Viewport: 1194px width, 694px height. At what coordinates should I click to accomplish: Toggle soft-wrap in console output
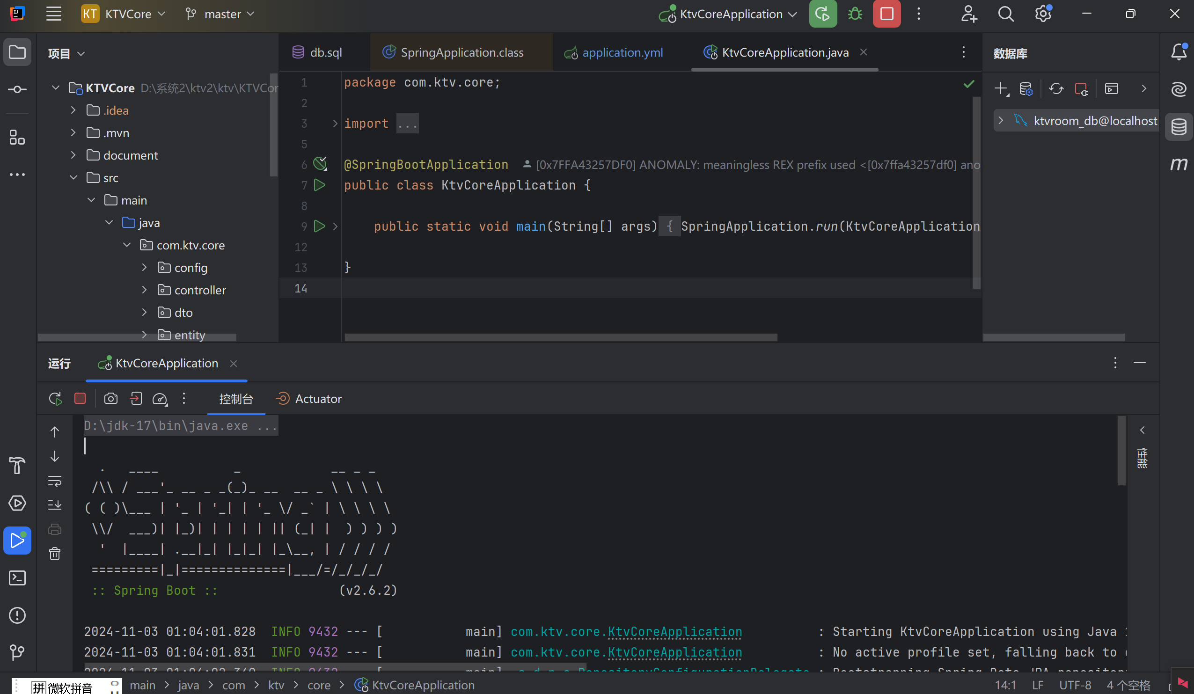pos(55,481)
